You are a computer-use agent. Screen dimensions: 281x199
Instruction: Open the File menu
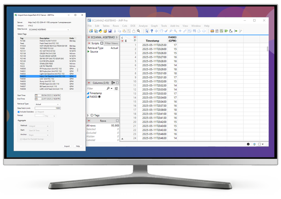90,26
